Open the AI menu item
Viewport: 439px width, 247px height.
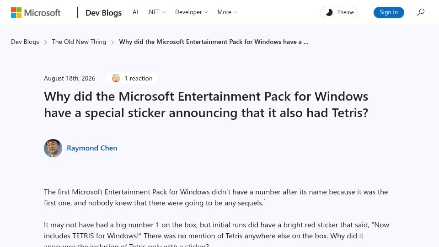pyautogui.click(x=135, y=12)
